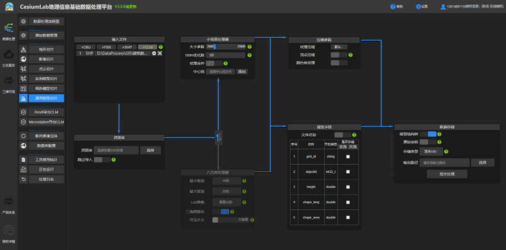This screenshot has height=250, width=506.
Task: Click the processor switch arrows icon
Action: (x=218, y=137)
